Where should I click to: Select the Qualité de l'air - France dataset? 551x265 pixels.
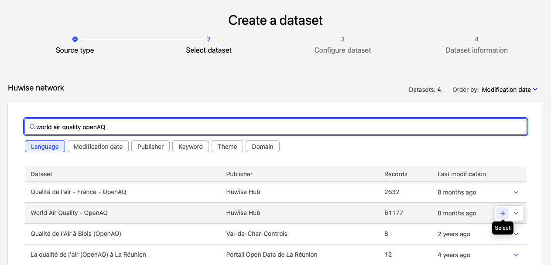(x=79, y=192)
